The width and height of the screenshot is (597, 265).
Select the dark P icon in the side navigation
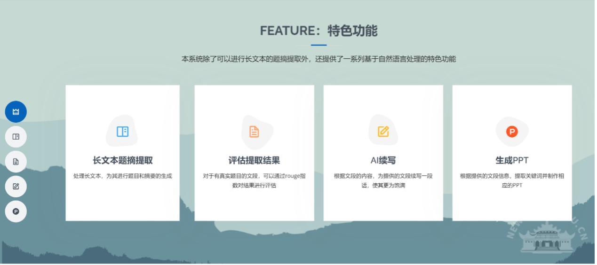coord(16,211)
